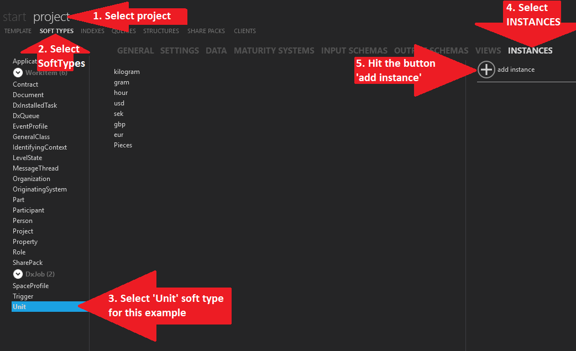
Task: Select the Unit soft type
Action: [x=19, y=307]
